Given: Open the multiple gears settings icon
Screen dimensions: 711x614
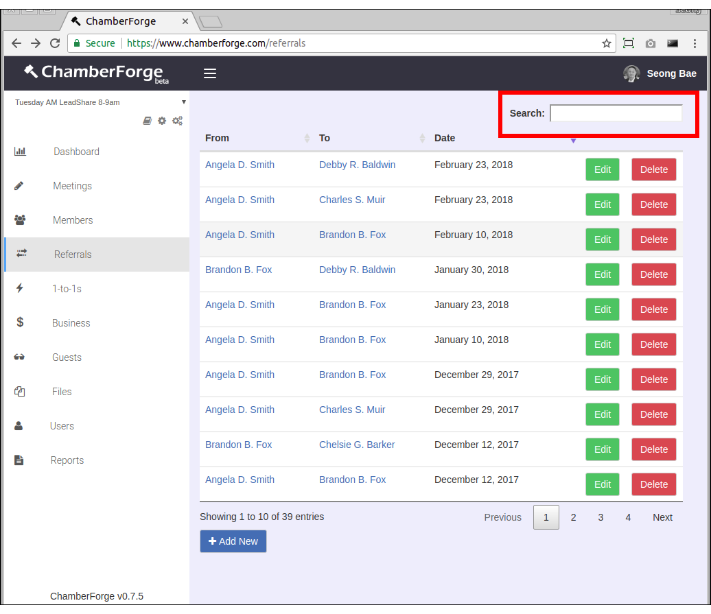Looking at the screenshot, I should tap(177, 121).
